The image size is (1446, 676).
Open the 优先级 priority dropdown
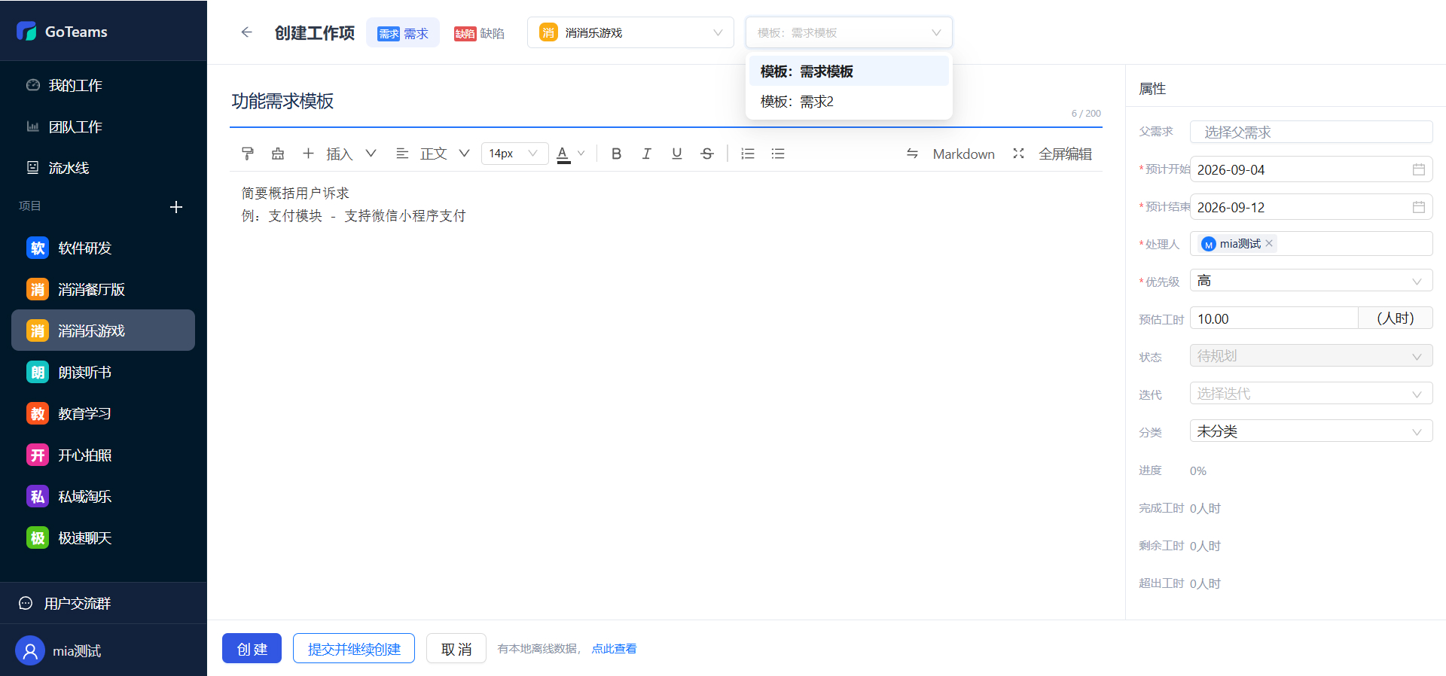click(x=1311, y=281)
